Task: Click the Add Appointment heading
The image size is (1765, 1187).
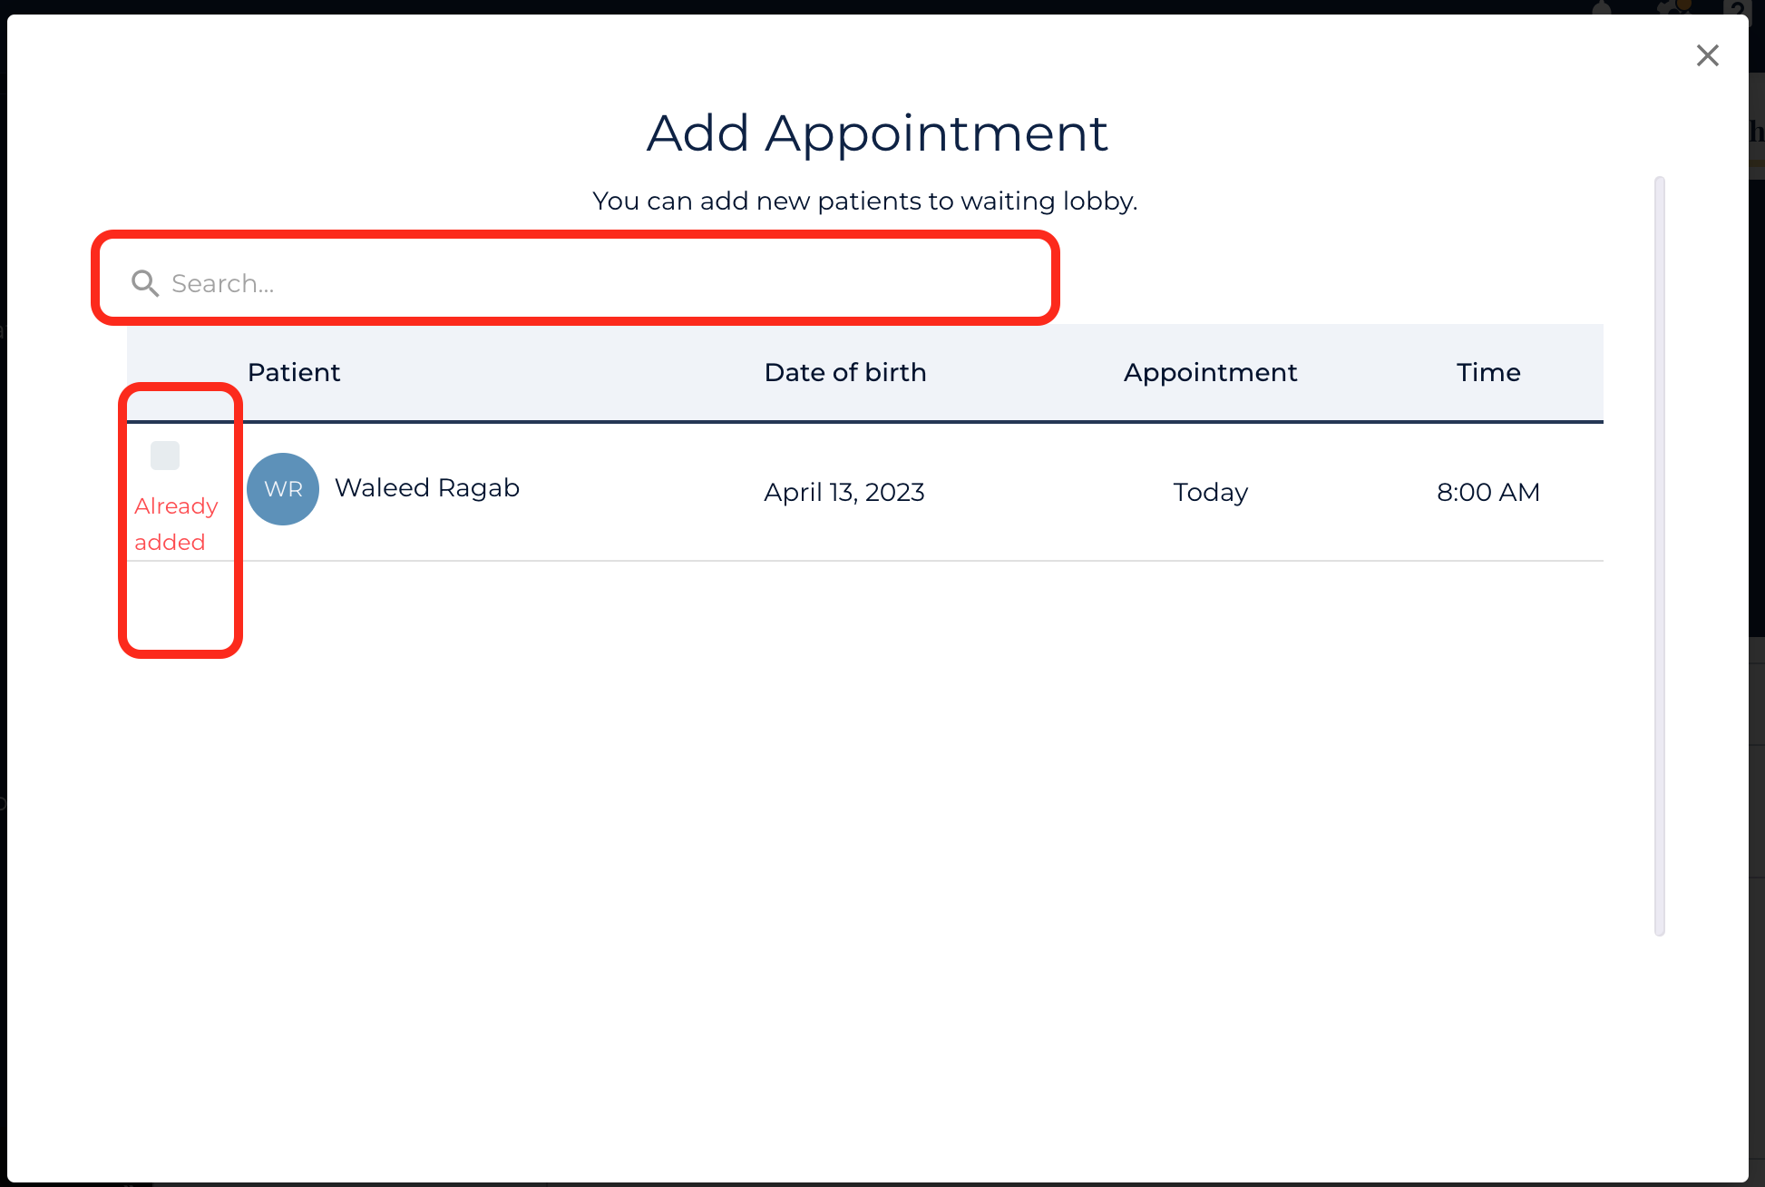Action: pos(877,133)
